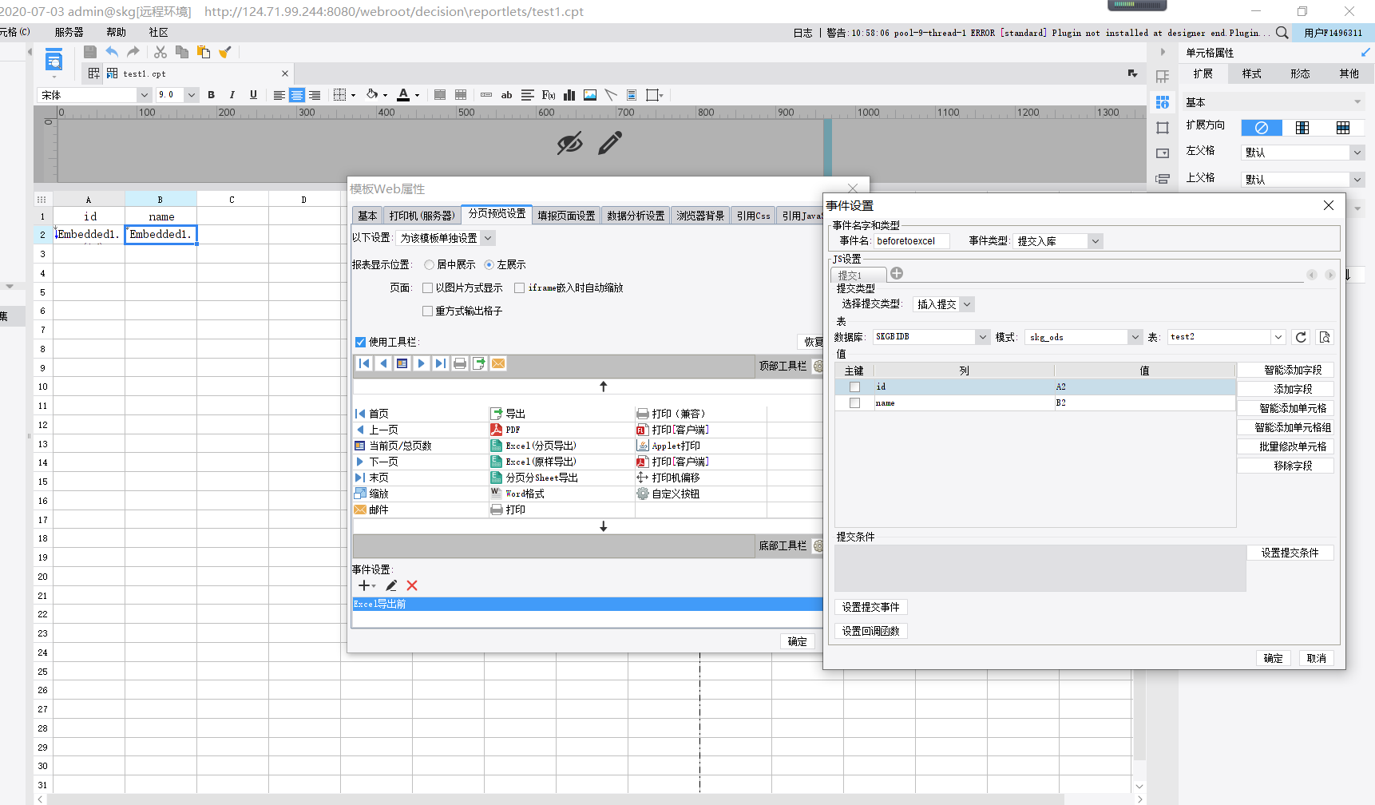Click the search magnifier icon at top right

(x=1282, y=33)
